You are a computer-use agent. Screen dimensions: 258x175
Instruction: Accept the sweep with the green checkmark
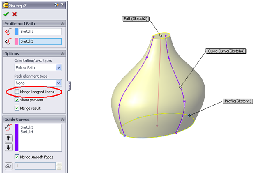pos(6,14)
